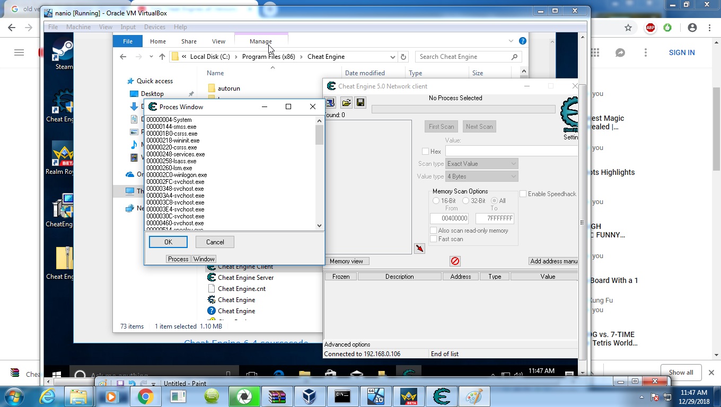The image size is (721, 407).
Task: Expand the Explorer address history dropdown
Action: click(392, 57)
